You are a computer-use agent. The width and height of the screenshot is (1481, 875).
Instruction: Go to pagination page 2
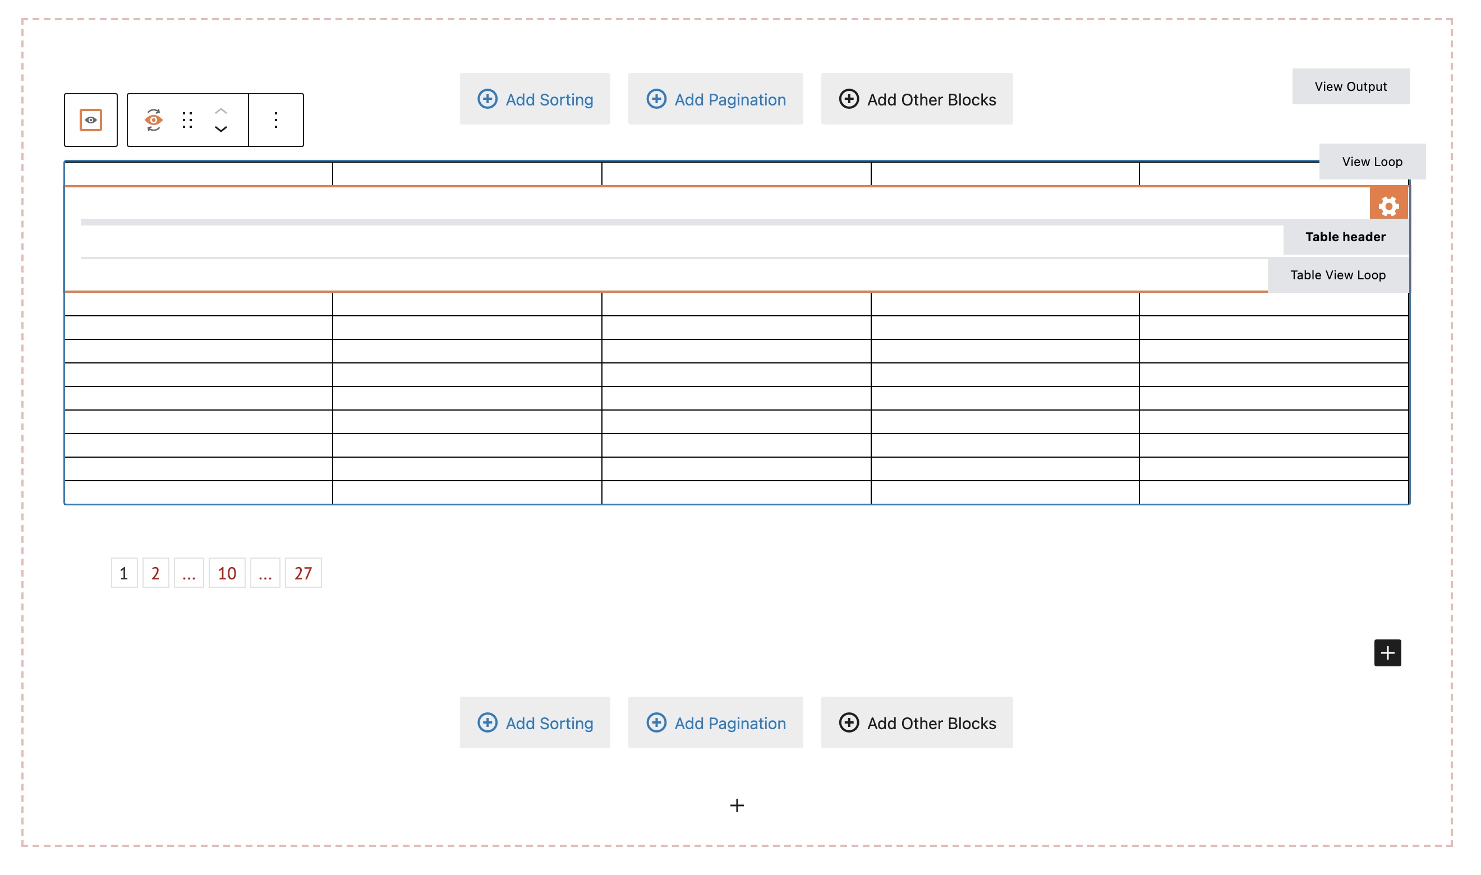[x=155, y=573]
